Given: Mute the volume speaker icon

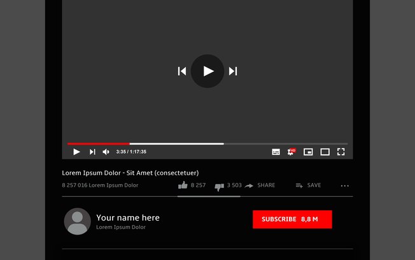Looking at the screenshot, I should (106, 152).
